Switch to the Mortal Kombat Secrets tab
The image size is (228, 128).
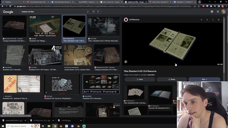[62, 2]
